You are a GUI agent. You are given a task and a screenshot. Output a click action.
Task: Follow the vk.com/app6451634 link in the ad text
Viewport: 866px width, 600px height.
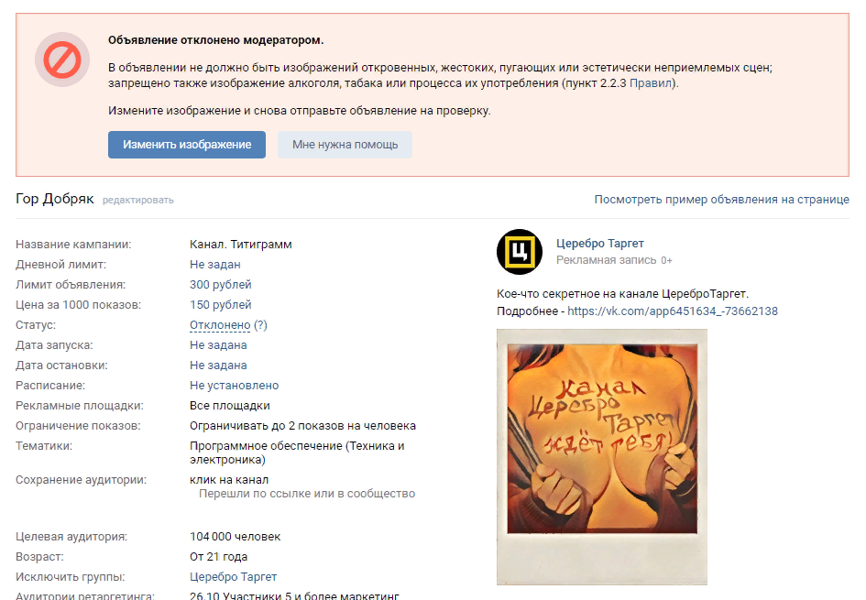[673, 311]
